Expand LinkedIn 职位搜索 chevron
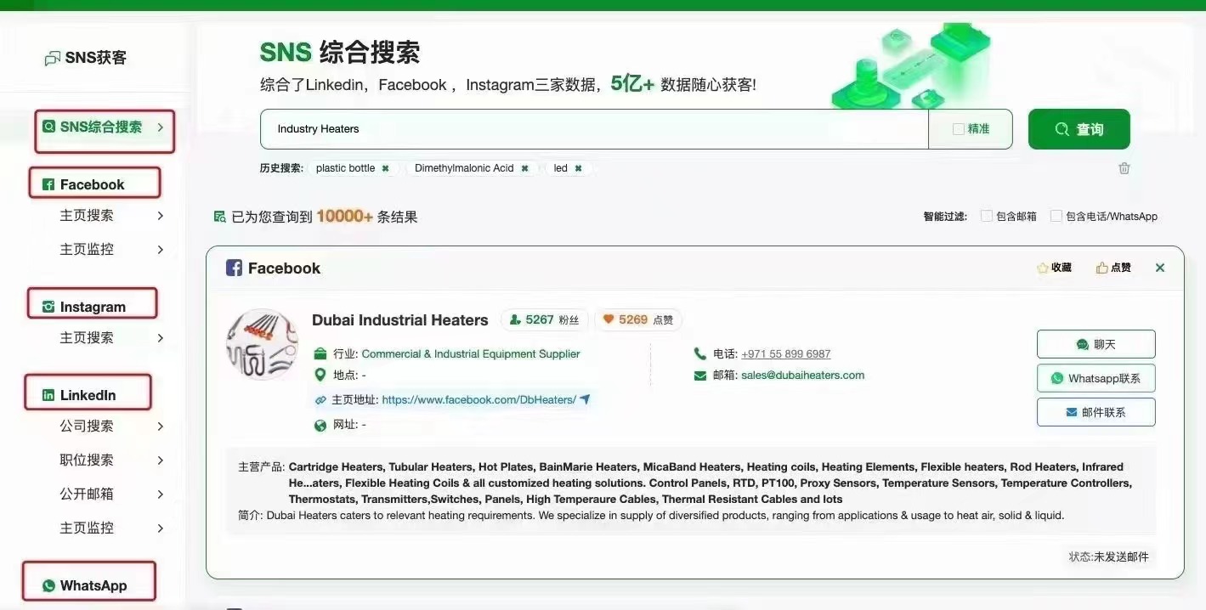The width and height of the screenshot is (1206, 610). click(161, 460)
